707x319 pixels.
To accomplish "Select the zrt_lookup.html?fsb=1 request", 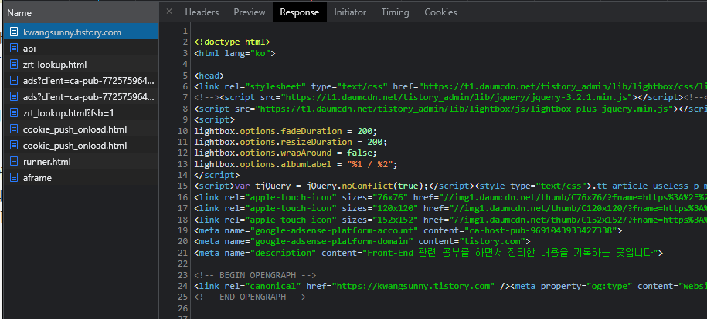I will pos(80,113).
